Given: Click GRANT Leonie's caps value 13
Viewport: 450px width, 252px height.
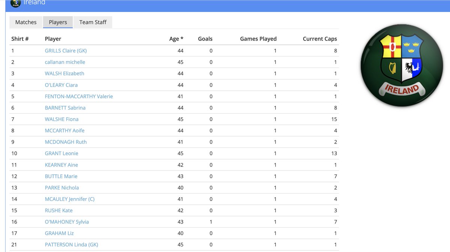Looking at the screenshot, I should (334, 153).
